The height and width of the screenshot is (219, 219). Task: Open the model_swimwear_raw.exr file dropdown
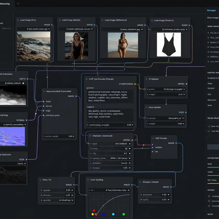click(76, 29)
